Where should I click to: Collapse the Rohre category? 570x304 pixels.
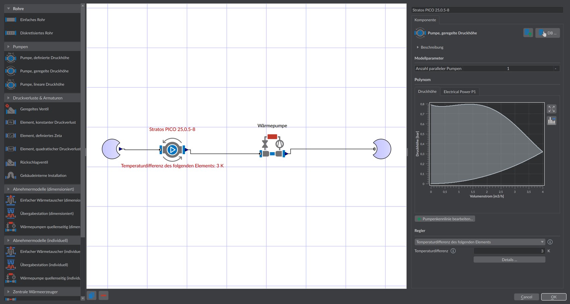coord(9,9)
